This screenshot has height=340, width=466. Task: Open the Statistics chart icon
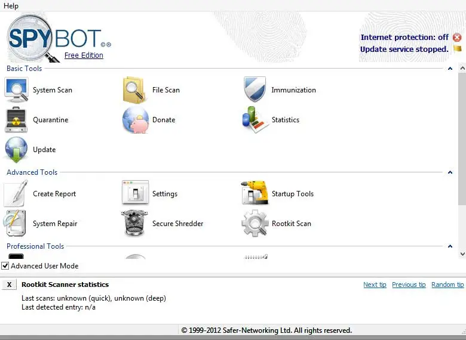coord(255,119)
